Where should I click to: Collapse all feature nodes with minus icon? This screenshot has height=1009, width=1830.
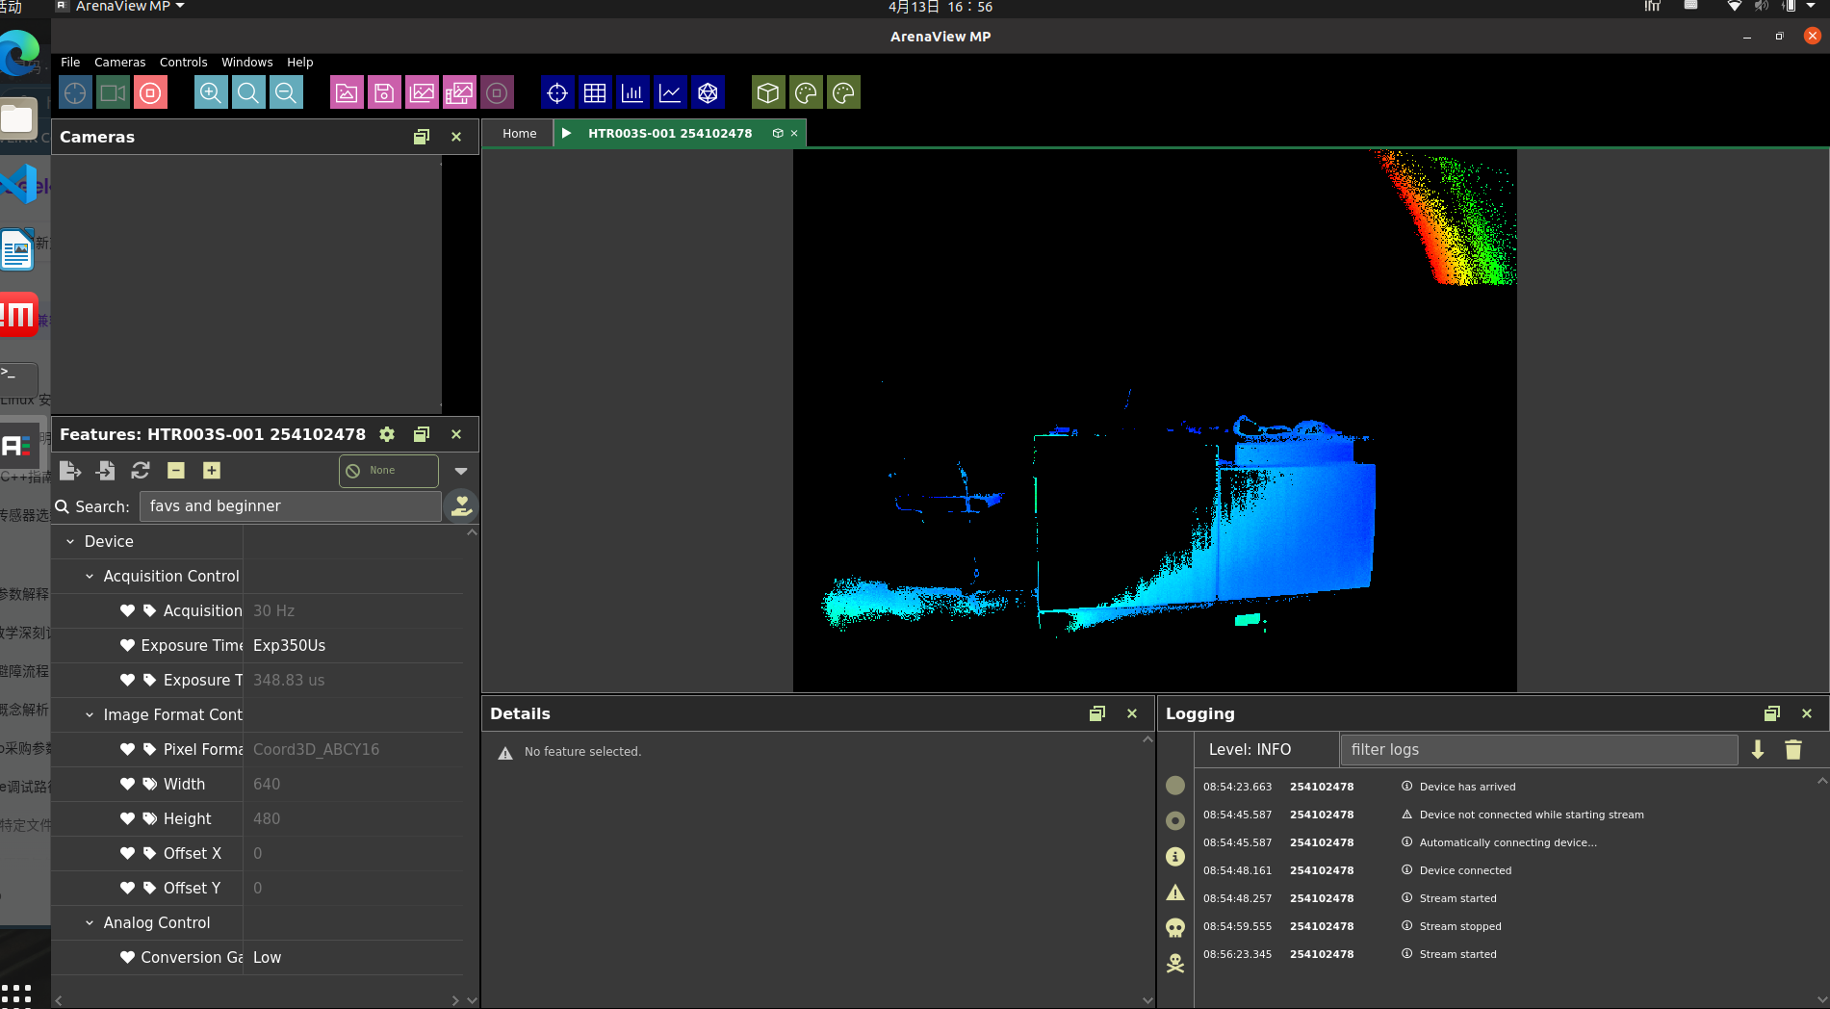click(176, 470)
